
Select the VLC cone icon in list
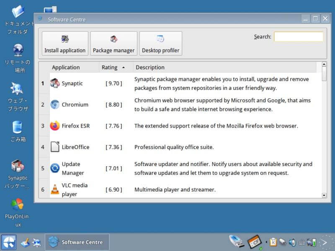(x=55, y=189)
